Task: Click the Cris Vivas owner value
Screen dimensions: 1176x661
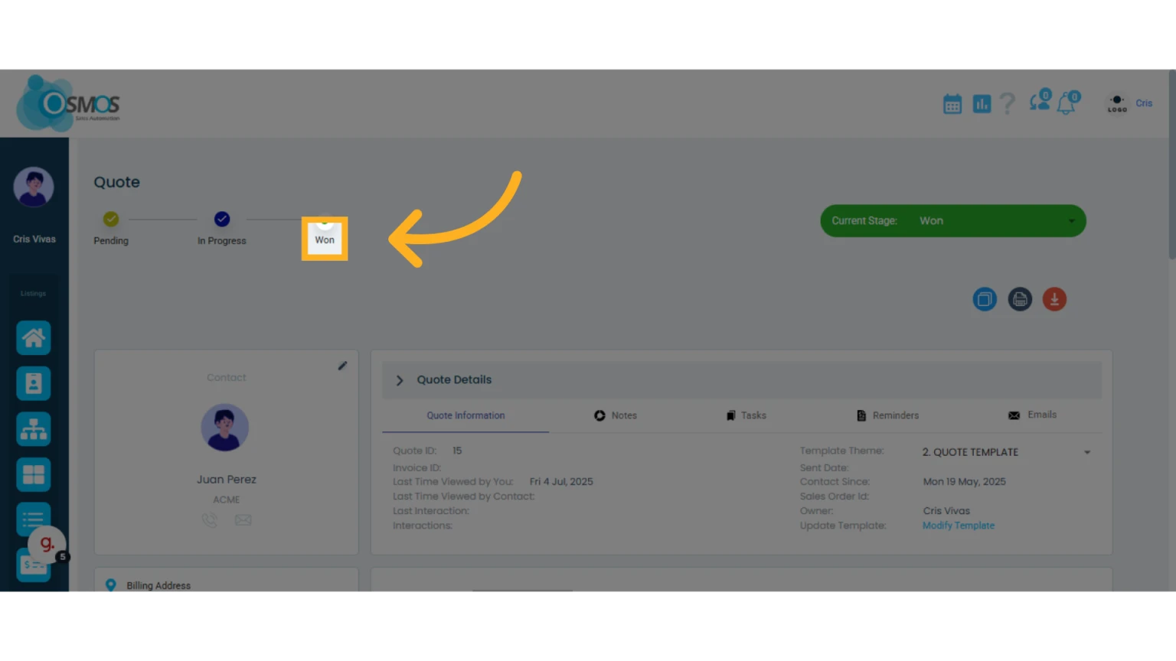Action: pos(946,511)
